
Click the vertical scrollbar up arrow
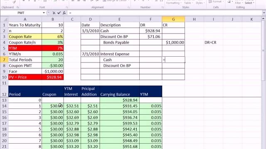pos(263,19)
